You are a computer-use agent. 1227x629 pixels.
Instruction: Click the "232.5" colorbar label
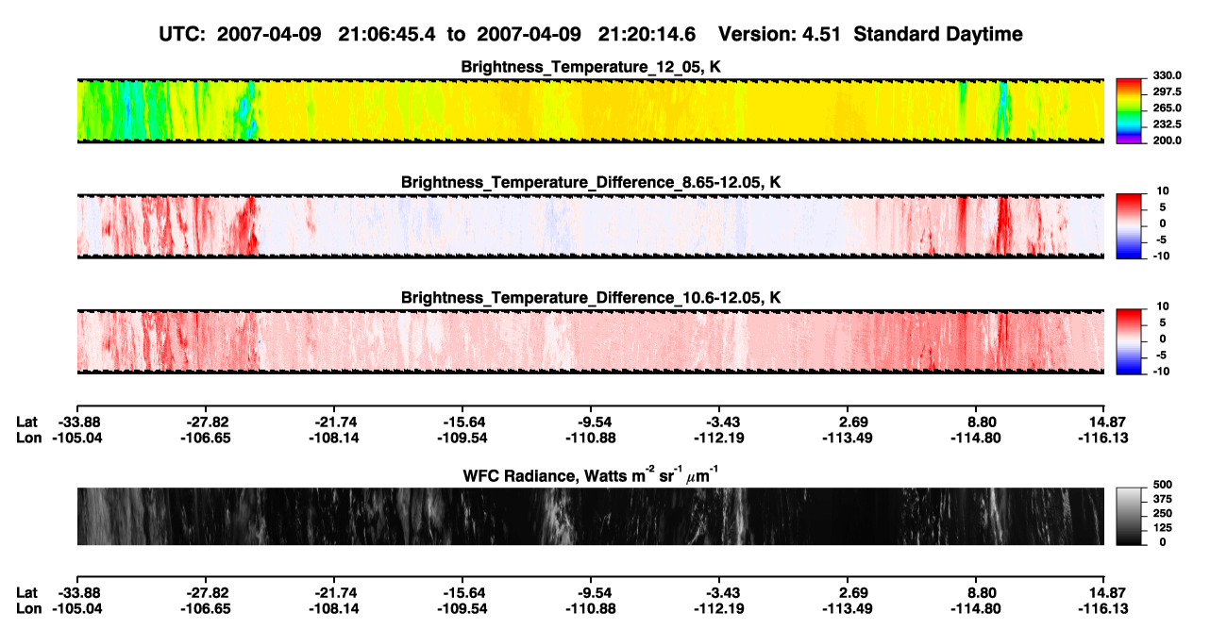coord(1167,124)
